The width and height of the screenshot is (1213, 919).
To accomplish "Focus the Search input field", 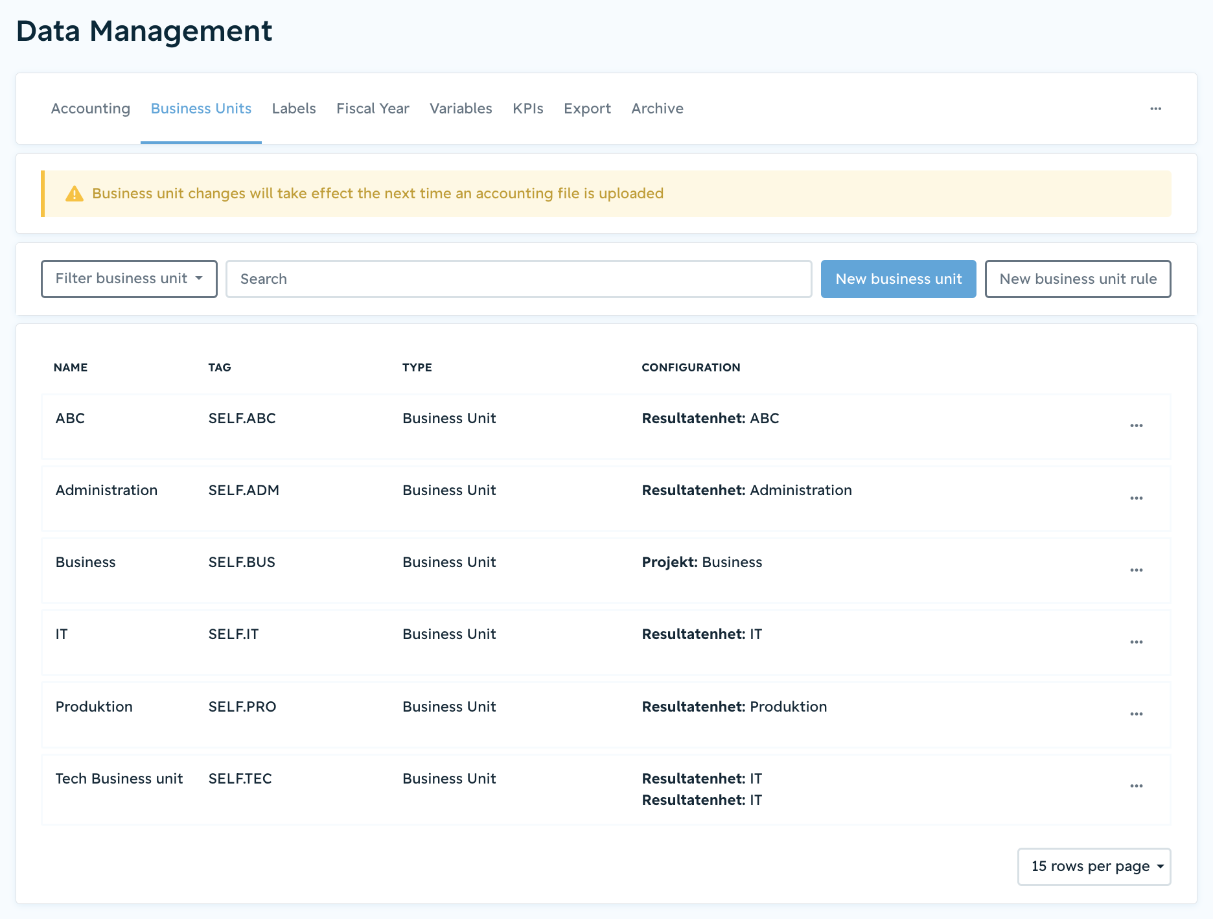I will (518, 279).
